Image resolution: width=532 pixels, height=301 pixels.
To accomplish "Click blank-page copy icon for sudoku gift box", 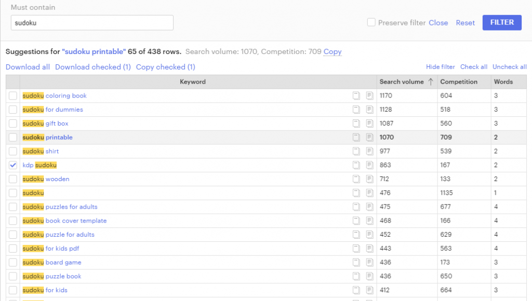I will (x=356, y=124).
